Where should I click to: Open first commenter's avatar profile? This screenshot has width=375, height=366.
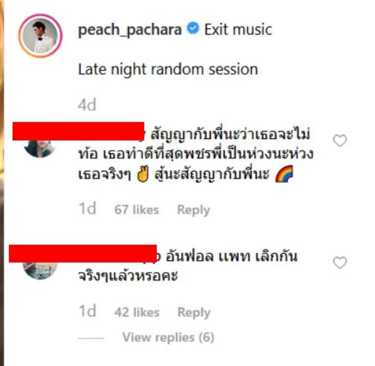point(40,149)
